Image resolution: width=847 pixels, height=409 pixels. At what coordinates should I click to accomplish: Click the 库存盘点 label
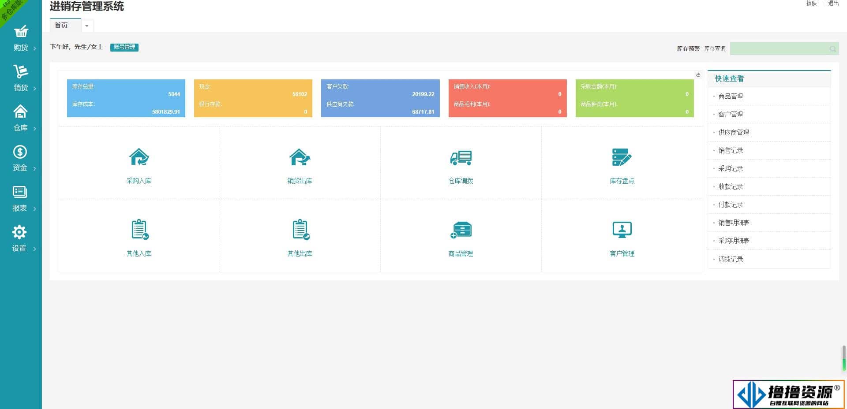click(x=622, y=181)
